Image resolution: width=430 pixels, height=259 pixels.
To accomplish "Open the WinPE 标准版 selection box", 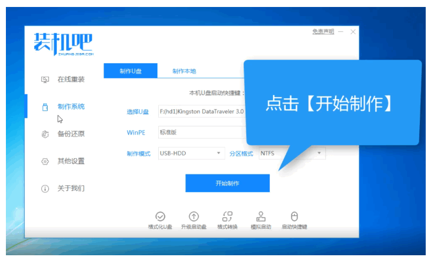I will click(x=202, y=132).
